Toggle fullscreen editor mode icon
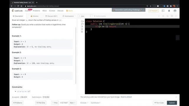Viewport: 189px width, 106px height. (176, 16)
